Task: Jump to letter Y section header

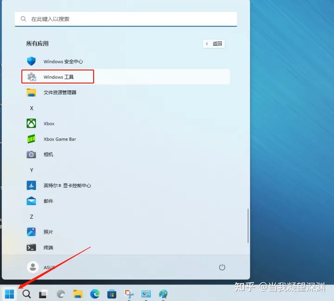Action: (32, 170)
